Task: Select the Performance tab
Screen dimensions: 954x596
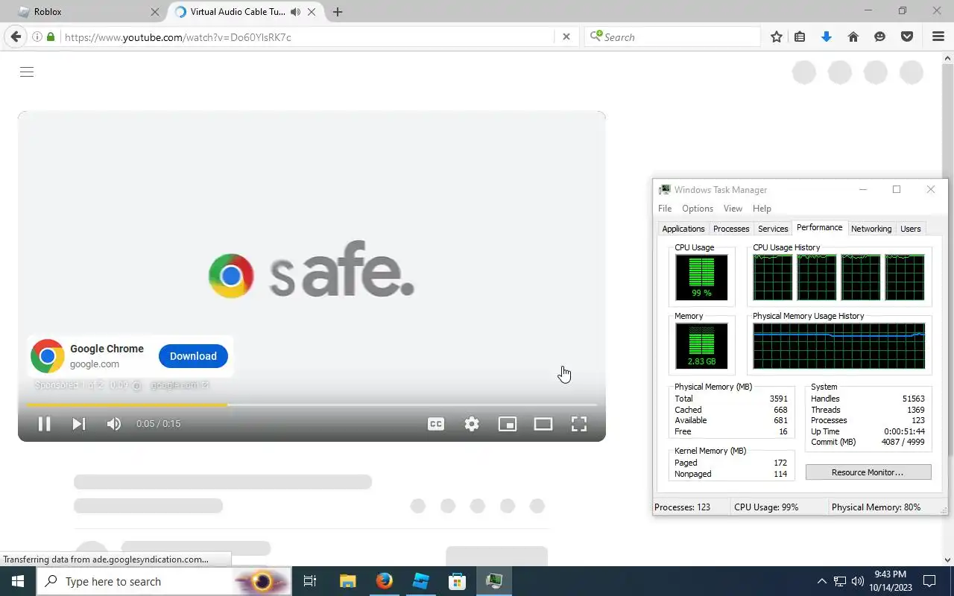Action: 820,228
